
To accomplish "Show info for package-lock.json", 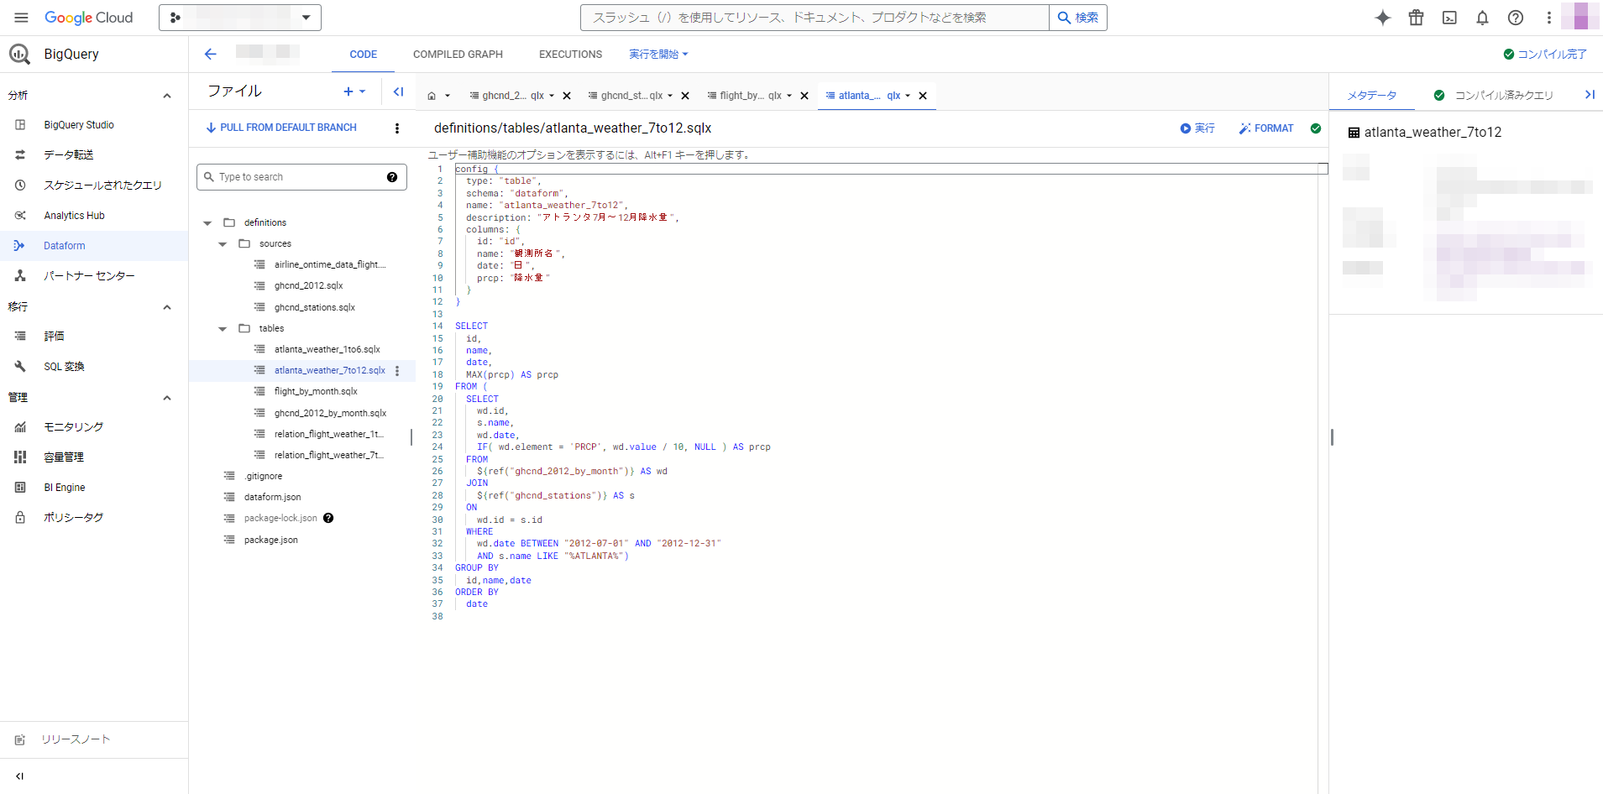I will click(x=328, y=519).
